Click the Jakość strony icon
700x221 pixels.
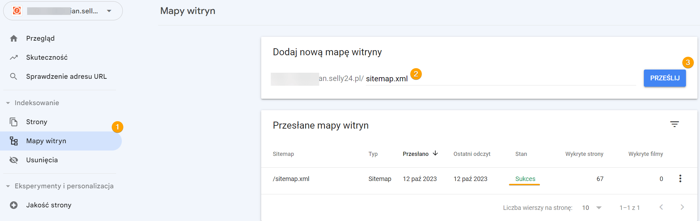coord(14,205)
